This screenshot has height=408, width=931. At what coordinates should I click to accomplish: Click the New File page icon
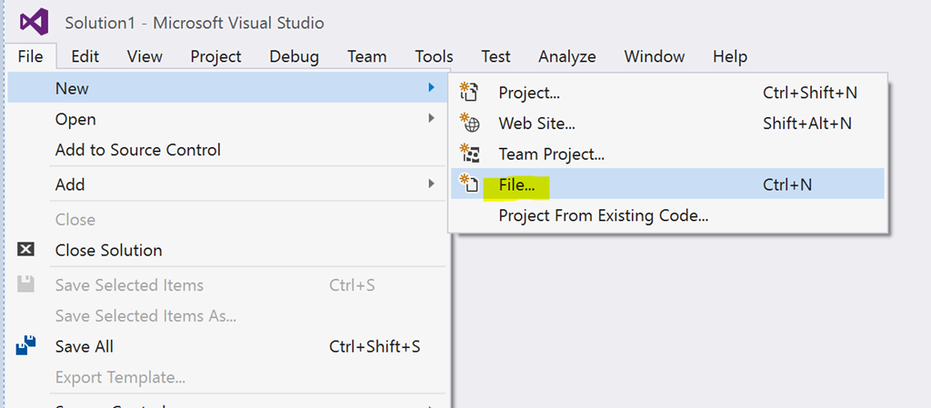[x=470, y=184]
